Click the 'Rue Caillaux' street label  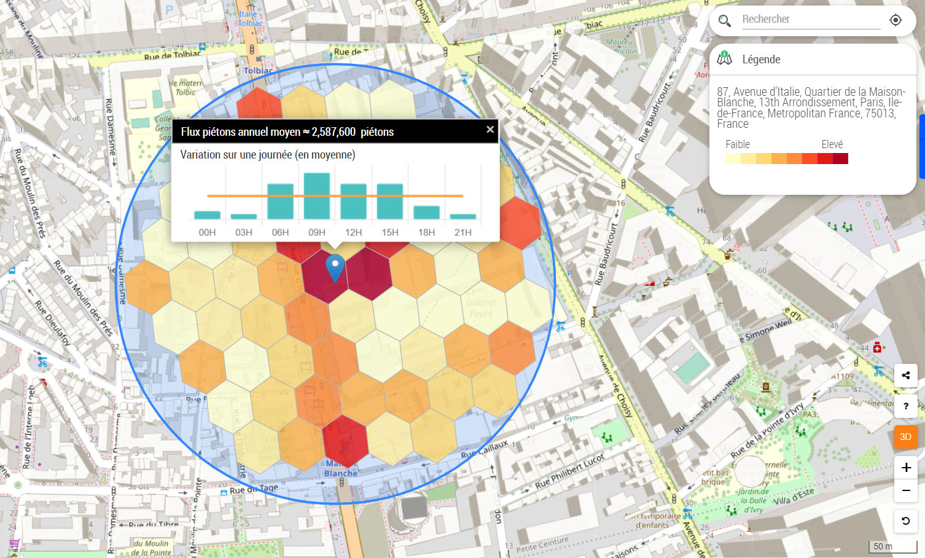point(485,449)
